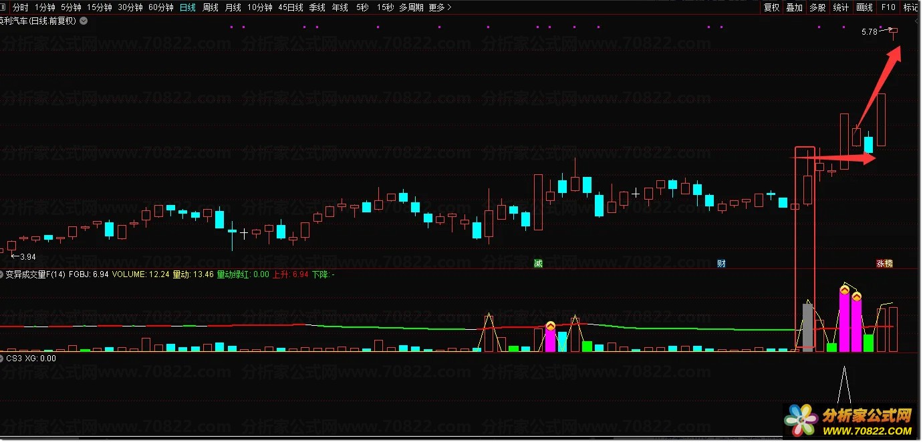Click the 3.94 low price label
The image size is (923, 442).
[x=28, y=256]
